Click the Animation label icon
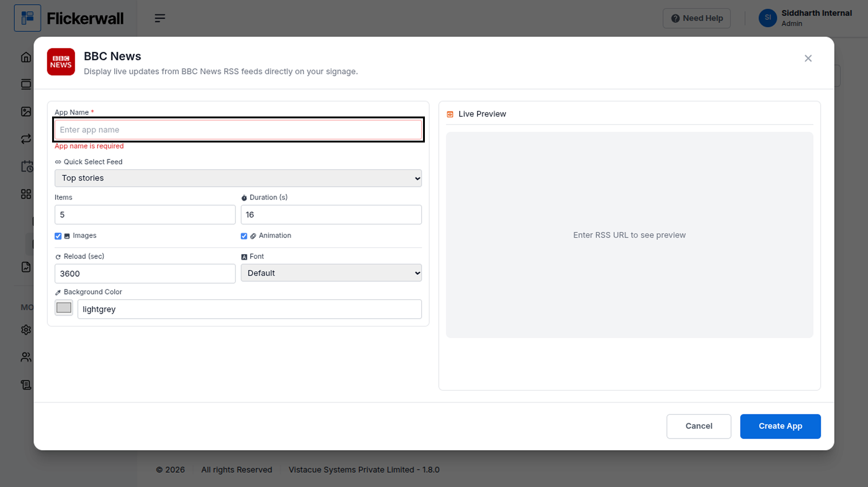Image resolution: width=868 pixels, height=487 pixels. coord(253,236)
